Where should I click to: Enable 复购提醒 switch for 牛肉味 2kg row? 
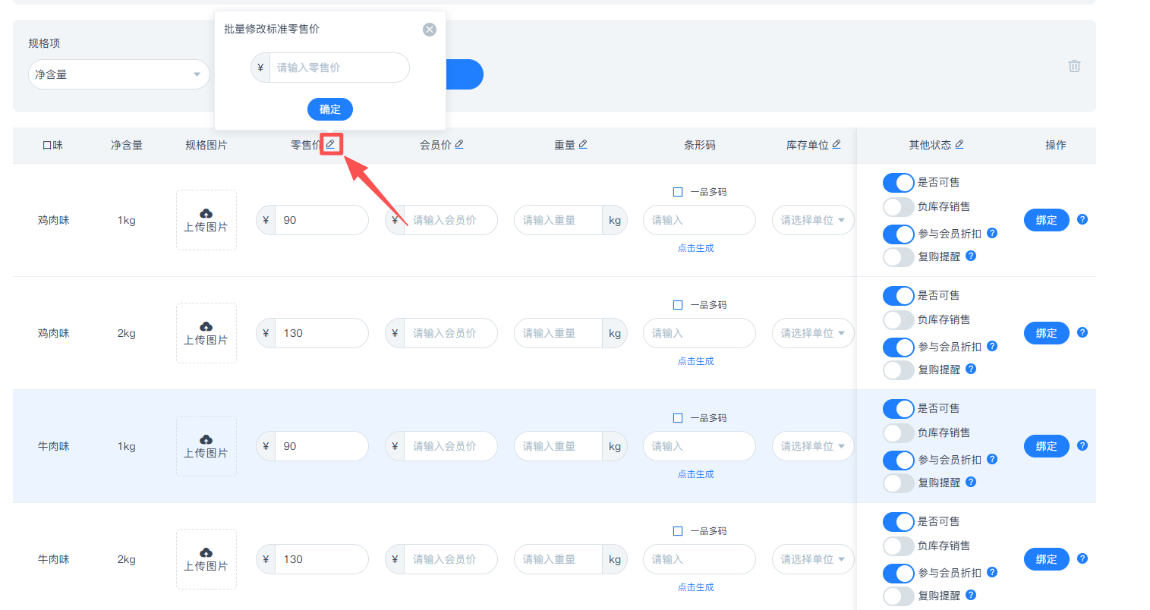point(898,596)
